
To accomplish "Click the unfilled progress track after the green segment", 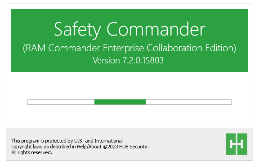I will [188, 102].
